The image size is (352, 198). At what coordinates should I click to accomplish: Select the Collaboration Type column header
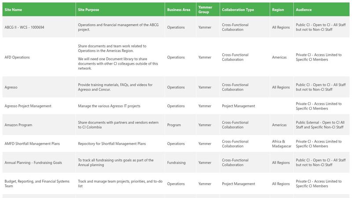pyautogui.click(x=238, y=9)
